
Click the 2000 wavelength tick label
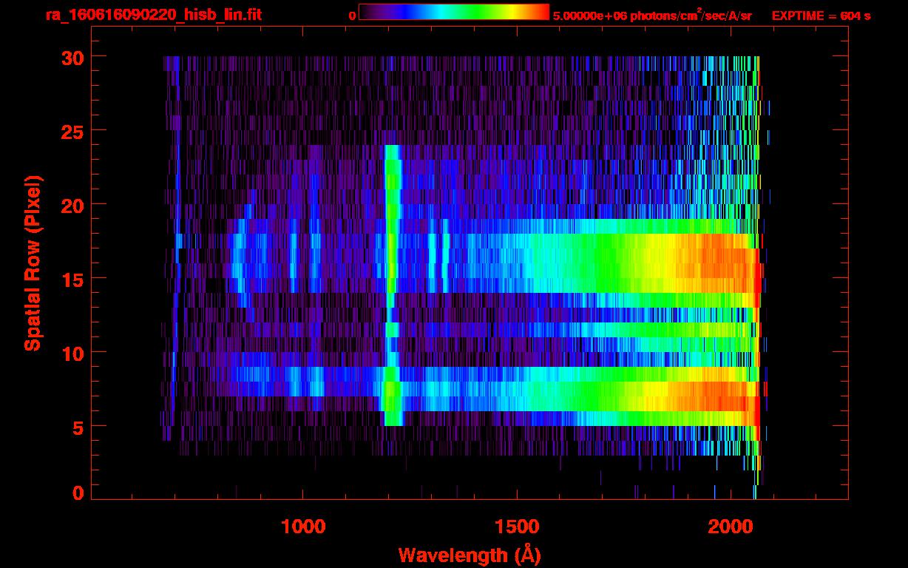point(731,527)
